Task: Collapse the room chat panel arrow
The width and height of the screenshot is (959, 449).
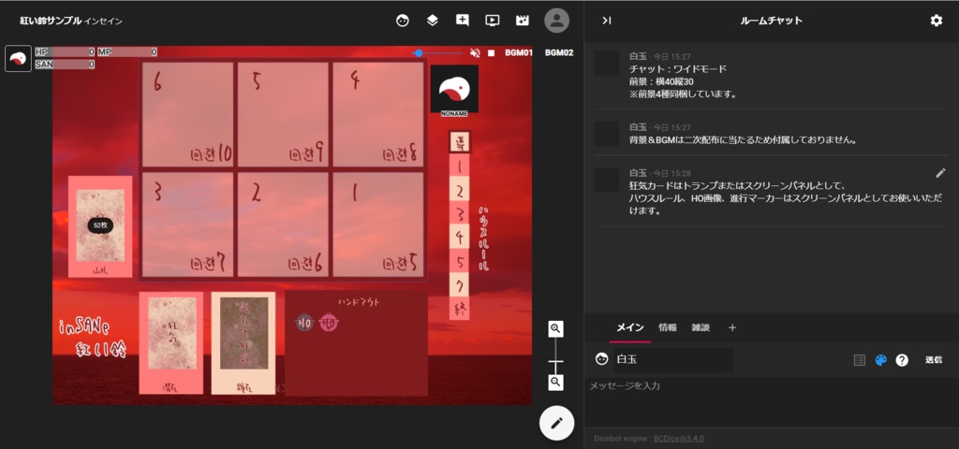Action: coord(606,21)
